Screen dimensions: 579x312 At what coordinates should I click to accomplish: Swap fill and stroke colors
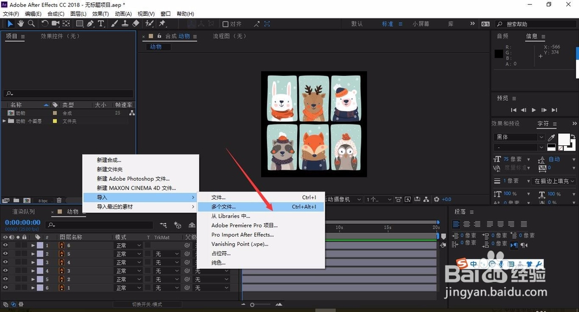point(573,136)
